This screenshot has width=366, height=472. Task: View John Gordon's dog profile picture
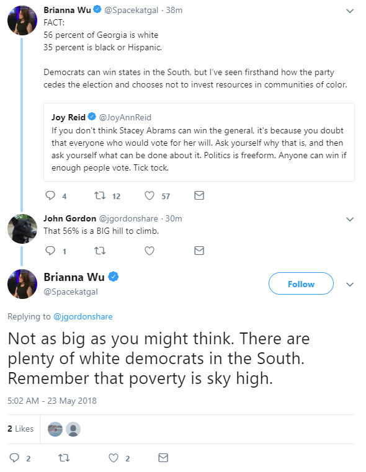tap(22, 229)
